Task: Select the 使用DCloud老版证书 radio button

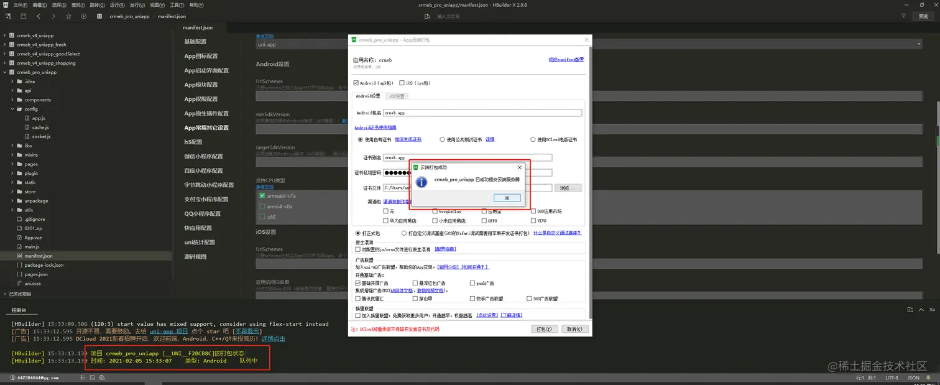Action: pyautogui.click(x=533, y=139)
